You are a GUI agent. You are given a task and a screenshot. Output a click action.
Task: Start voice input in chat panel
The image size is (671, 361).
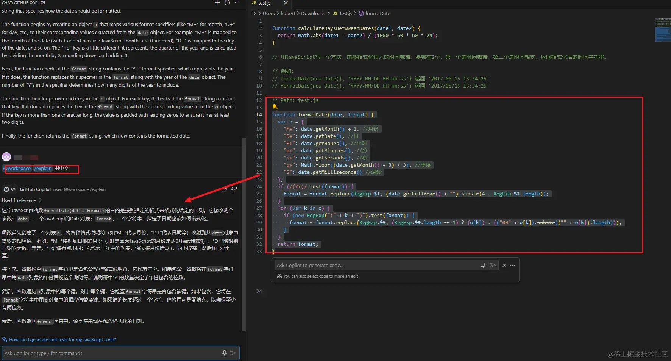pyautogui.click(x=225, y=353)
